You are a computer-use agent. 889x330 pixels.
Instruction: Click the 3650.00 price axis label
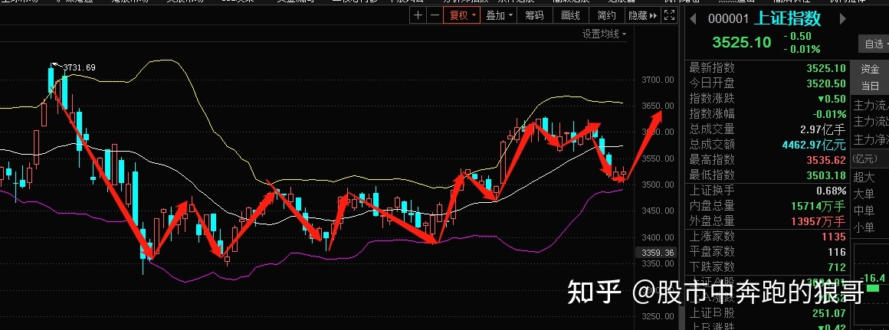click(x=658, y=106)
